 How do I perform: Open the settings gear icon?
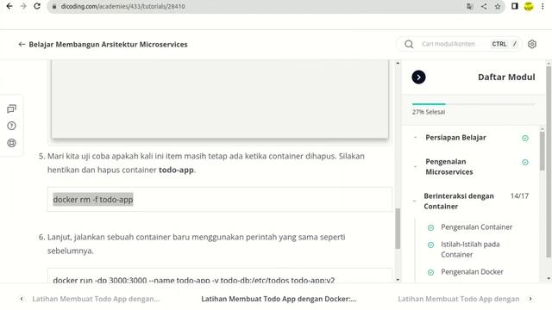[x=532, y=44]
